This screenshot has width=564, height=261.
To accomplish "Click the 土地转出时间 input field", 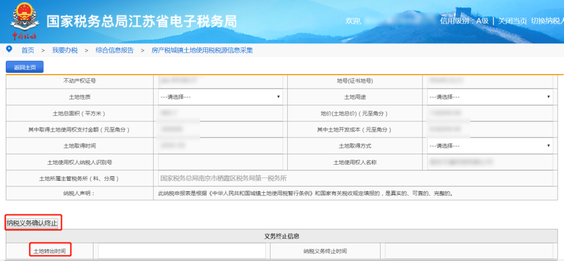I will click(x=181, y=251).
